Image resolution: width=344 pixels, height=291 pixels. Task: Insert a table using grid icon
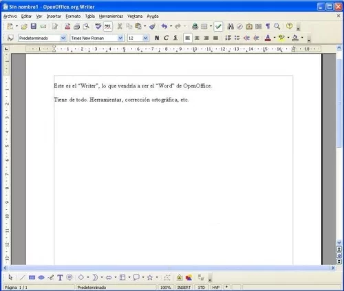pos(204,26)
